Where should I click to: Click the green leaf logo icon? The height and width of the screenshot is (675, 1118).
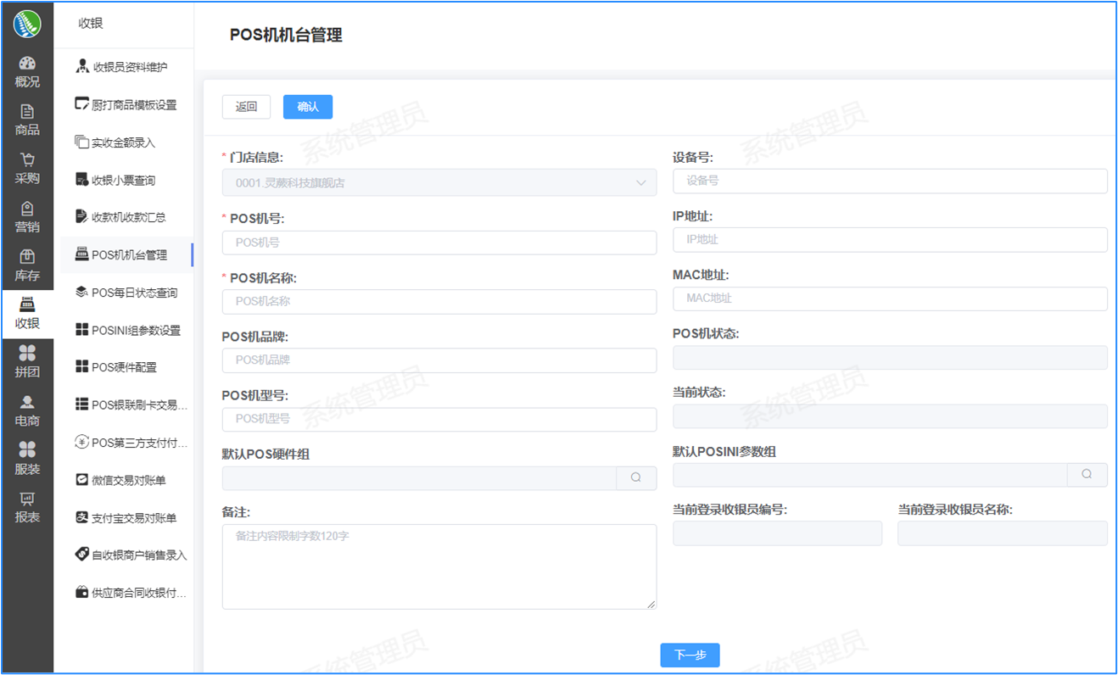[27, 24]
